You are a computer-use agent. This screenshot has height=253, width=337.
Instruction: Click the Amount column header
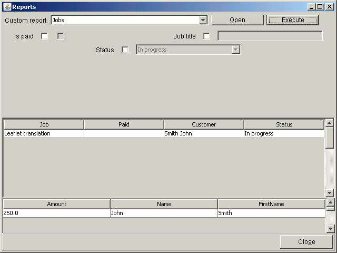[x=57, y=204]
